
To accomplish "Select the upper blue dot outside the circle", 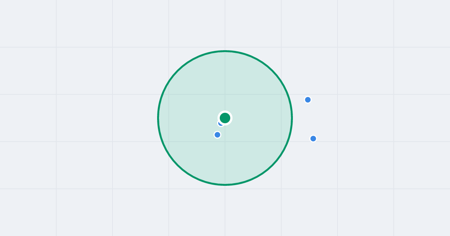I will [308, 100].
